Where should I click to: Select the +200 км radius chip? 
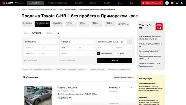tap(84, 24)
